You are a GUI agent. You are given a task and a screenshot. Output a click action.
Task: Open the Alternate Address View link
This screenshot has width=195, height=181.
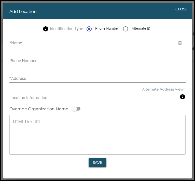pos(163,89)
